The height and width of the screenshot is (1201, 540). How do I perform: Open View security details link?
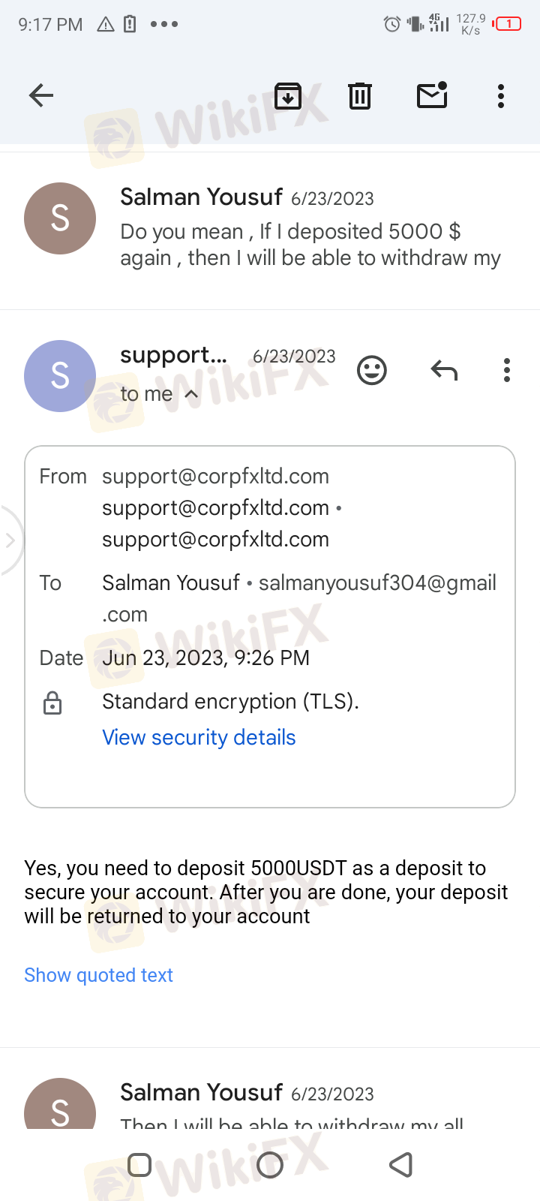click(199, 737)
